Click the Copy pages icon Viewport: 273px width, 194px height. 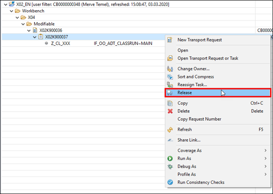(x=170, y=103)
